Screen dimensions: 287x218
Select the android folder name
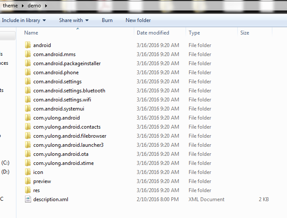pyautogui.click(x=42, y=45)
